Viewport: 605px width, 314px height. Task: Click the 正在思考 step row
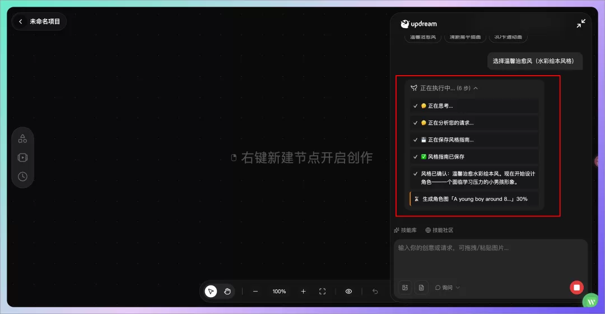pos(474,106)
